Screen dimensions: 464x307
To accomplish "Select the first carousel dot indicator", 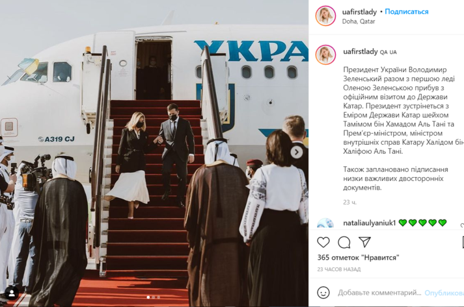I will [x=148, y=297].
